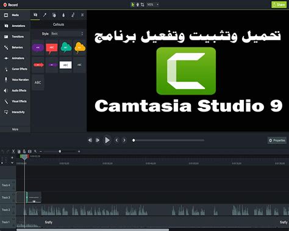289x231 pixels.
Task: Select the Track 2 header
Action: pos(8,210)
